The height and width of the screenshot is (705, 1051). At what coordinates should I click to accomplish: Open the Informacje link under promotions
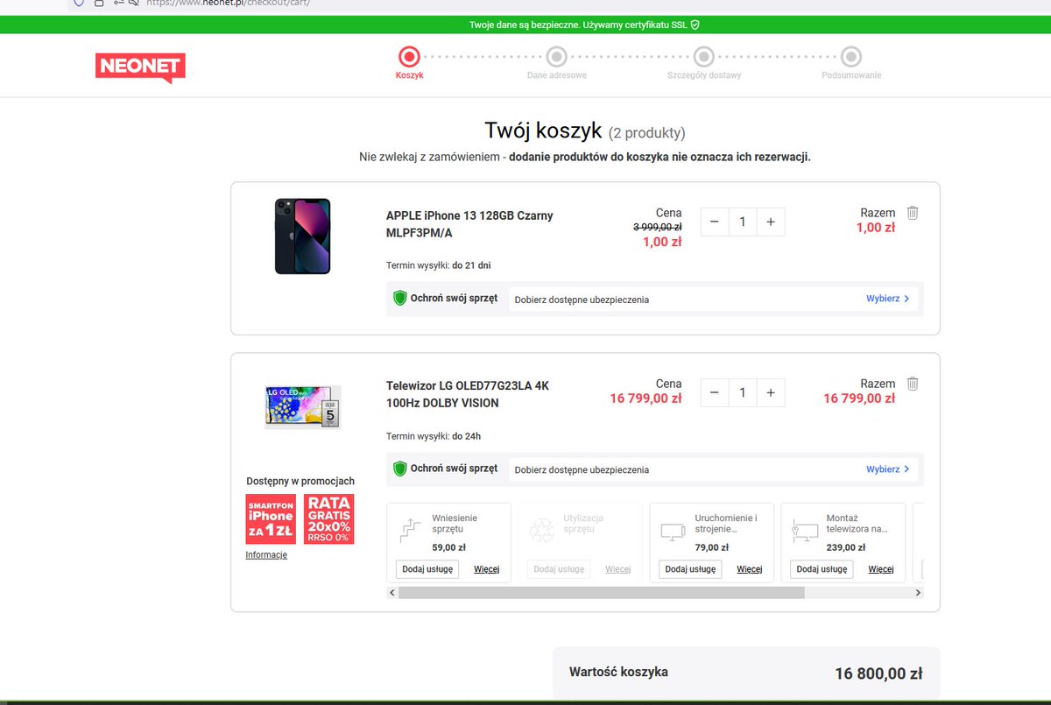pyautogui.click(x=266, y=555)
